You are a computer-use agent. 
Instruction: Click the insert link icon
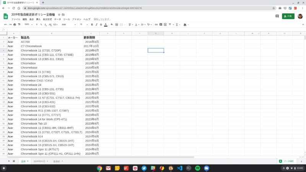click(156, 24)
